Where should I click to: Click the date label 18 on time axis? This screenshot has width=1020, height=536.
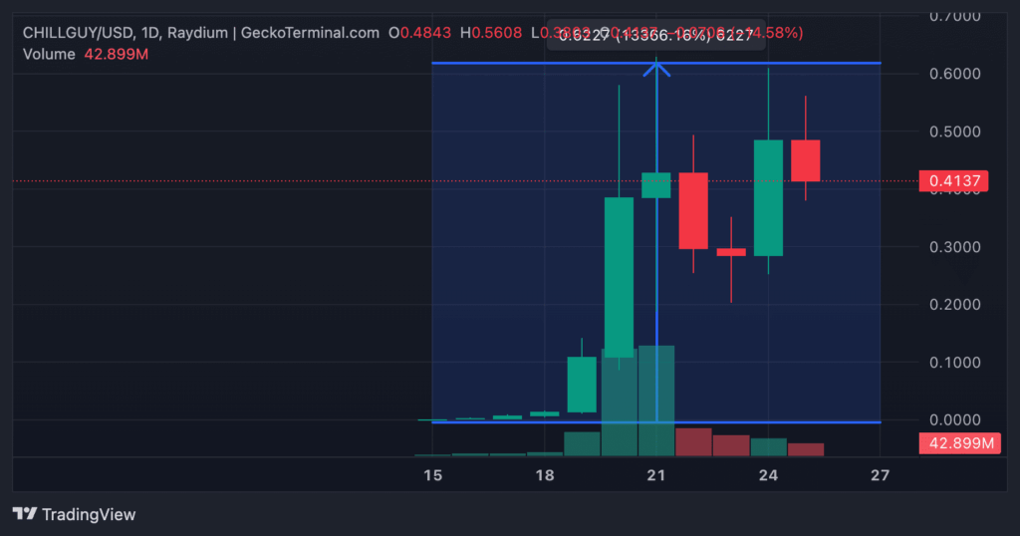click(544, 476)
